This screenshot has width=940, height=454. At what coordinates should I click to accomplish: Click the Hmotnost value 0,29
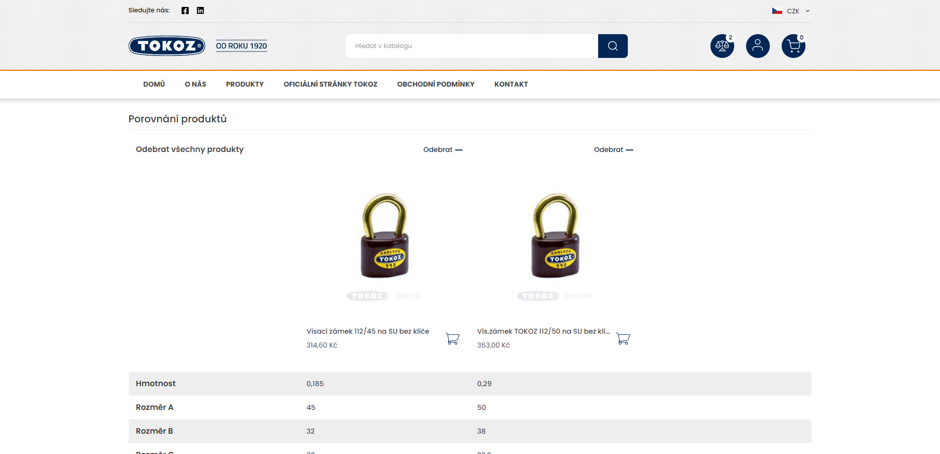tap(484, 384)
